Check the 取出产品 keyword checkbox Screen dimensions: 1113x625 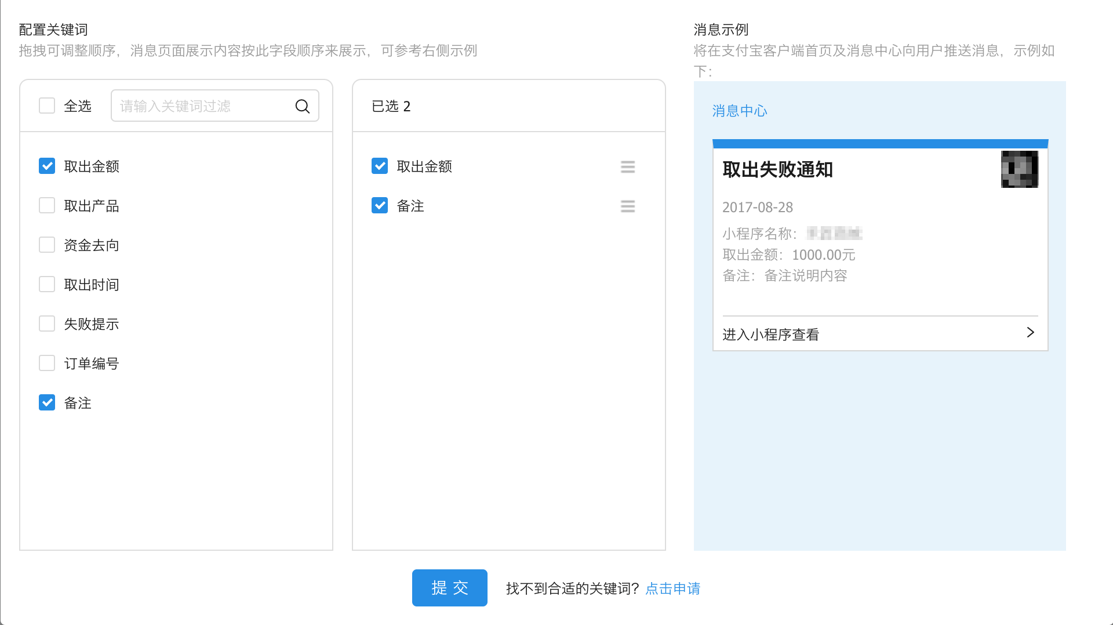click(47, 206)
